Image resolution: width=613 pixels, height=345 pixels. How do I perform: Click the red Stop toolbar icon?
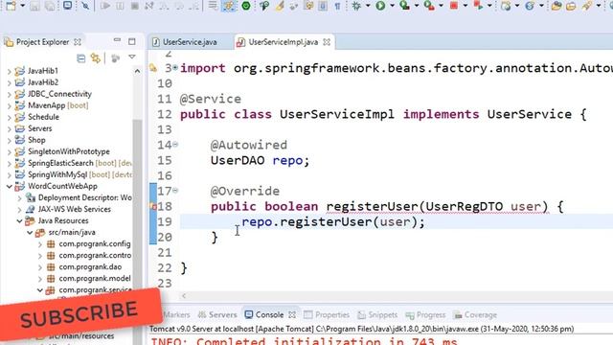pyautogui.click(x=454, y=6)
